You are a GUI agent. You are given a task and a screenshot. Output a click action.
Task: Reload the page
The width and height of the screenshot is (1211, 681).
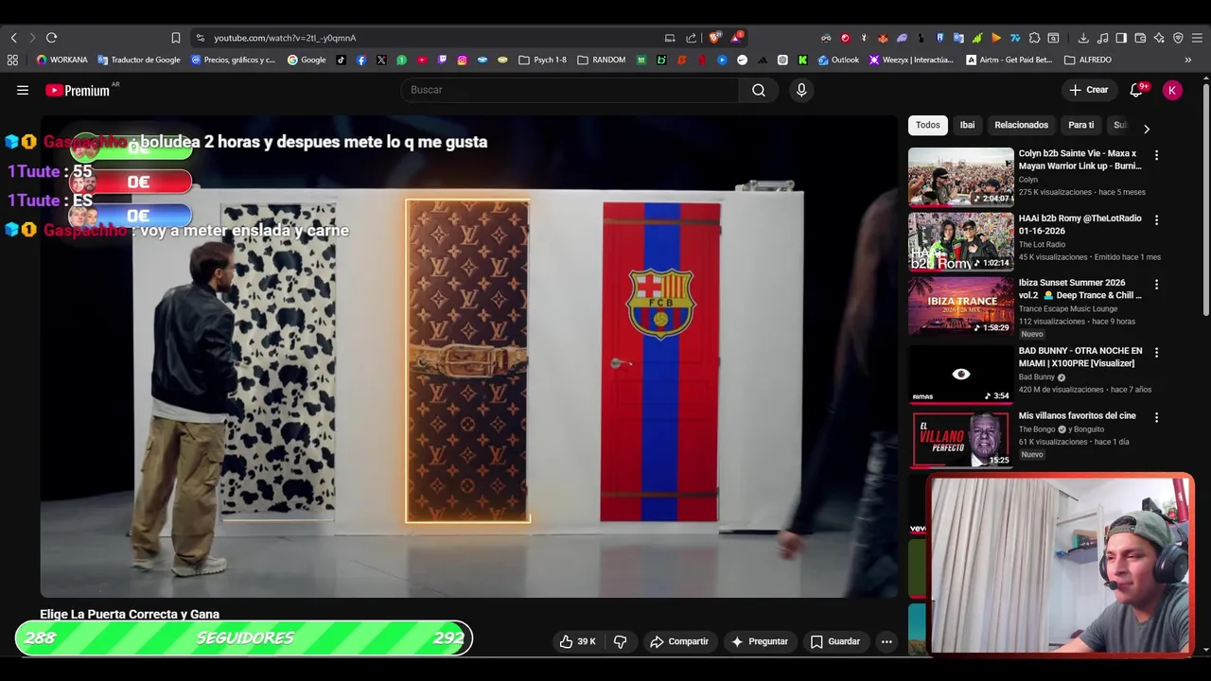pos(51,38)
